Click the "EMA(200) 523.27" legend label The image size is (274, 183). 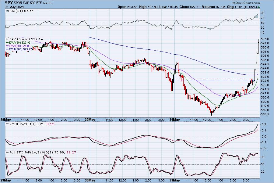pos(20,49)
